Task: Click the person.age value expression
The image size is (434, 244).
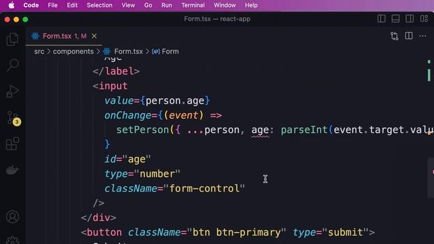Action: pos(175,101)
